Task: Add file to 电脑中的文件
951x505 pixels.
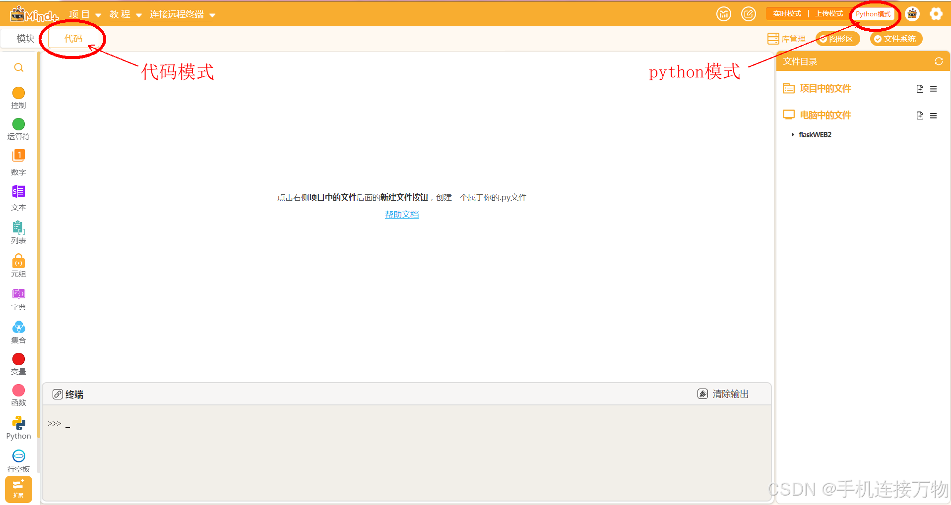Action: (x=920, y=115)
